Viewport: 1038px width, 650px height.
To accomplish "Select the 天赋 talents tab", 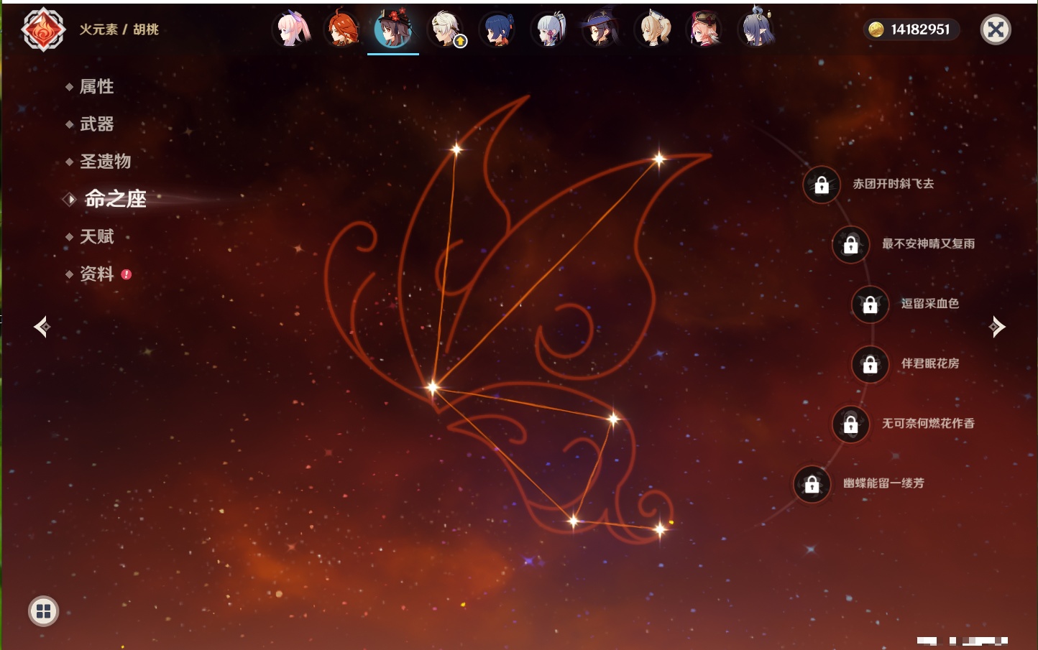I will (96, 236).
